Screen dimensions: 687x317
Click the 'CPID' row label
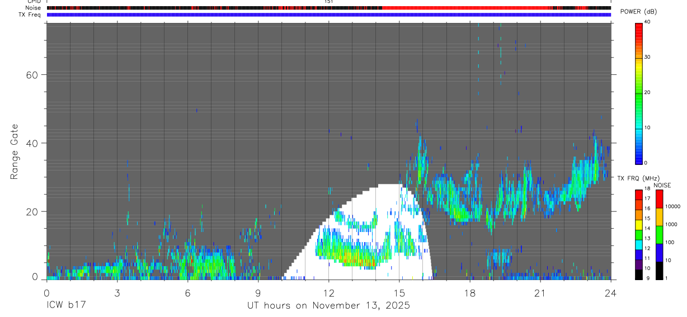[34, 2]
